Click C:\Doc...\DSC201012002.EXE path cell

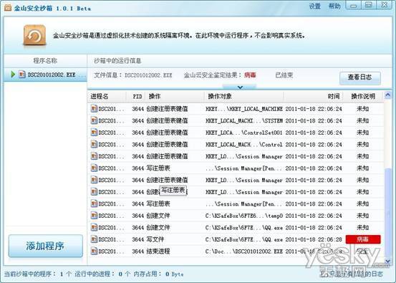point(244,251)
